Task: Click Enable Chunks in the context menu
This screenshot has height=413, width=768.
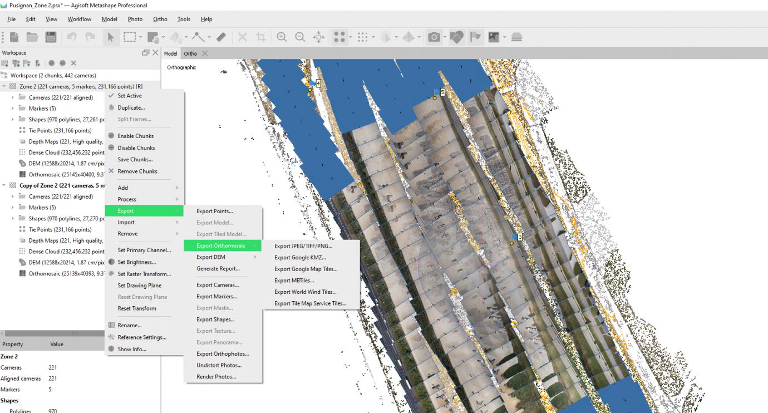Action: tap(134, 135)
